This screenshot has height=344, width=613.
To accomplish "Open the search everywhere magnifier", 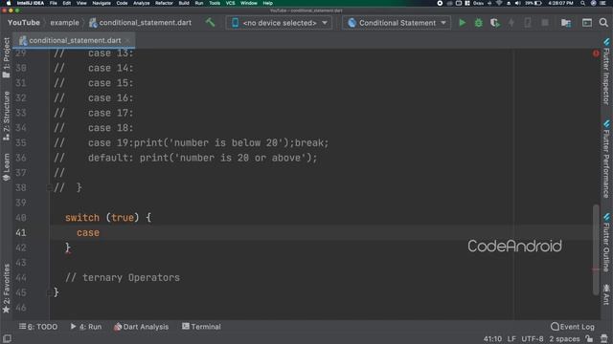I will pyautogui.click(x=603, y=23).
